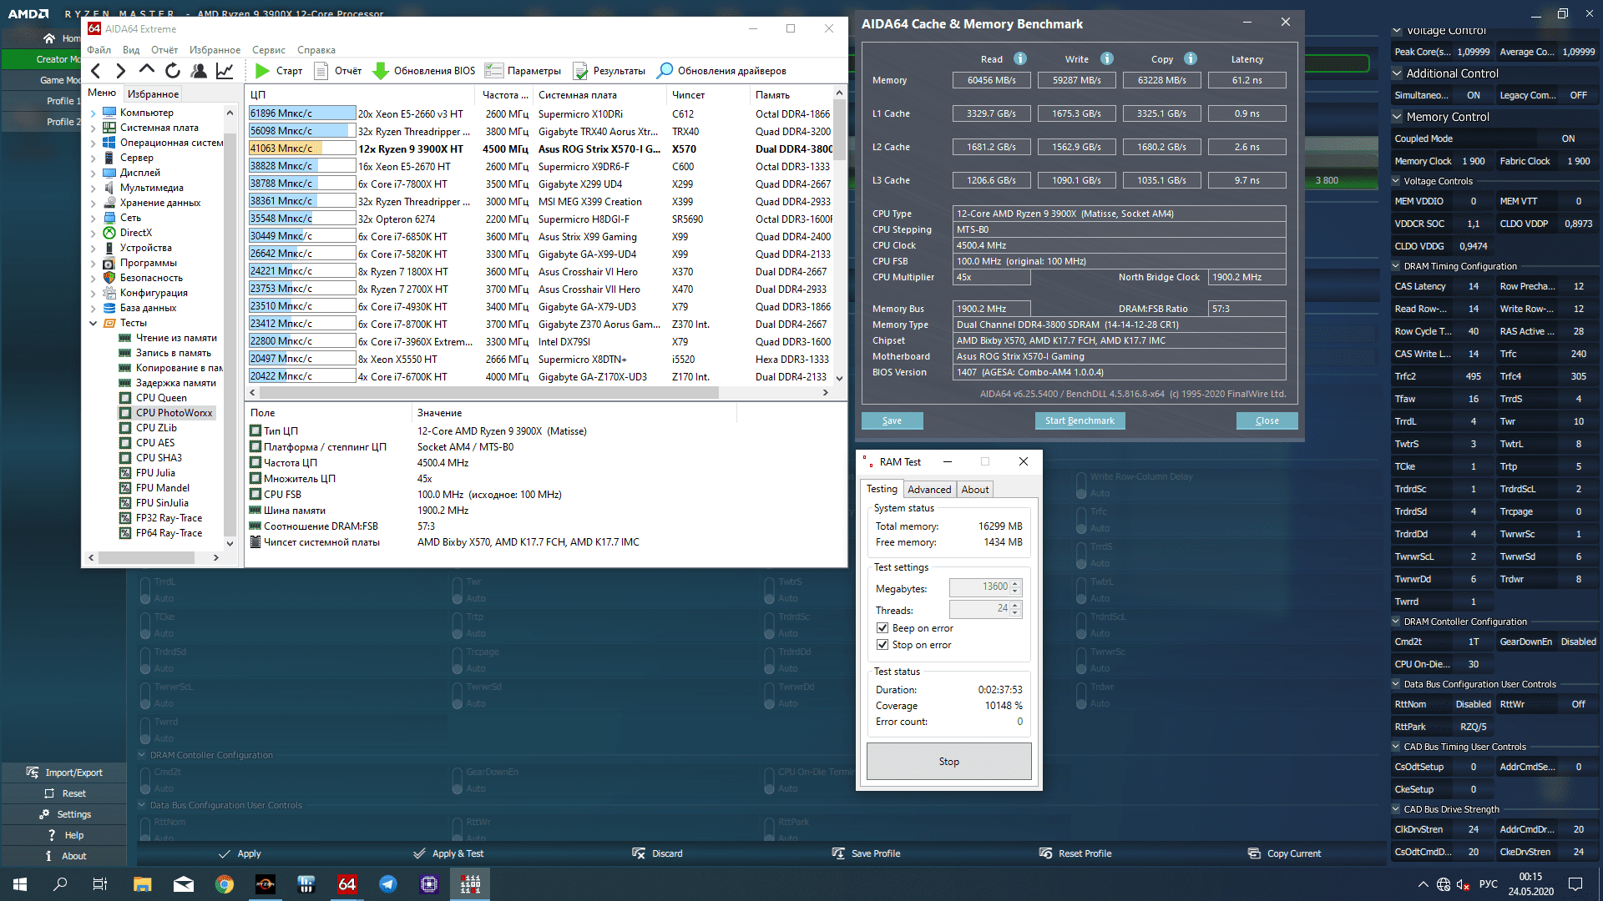
Task: Switch to AIDA64 taskbar icon
Action: [347, 884]
